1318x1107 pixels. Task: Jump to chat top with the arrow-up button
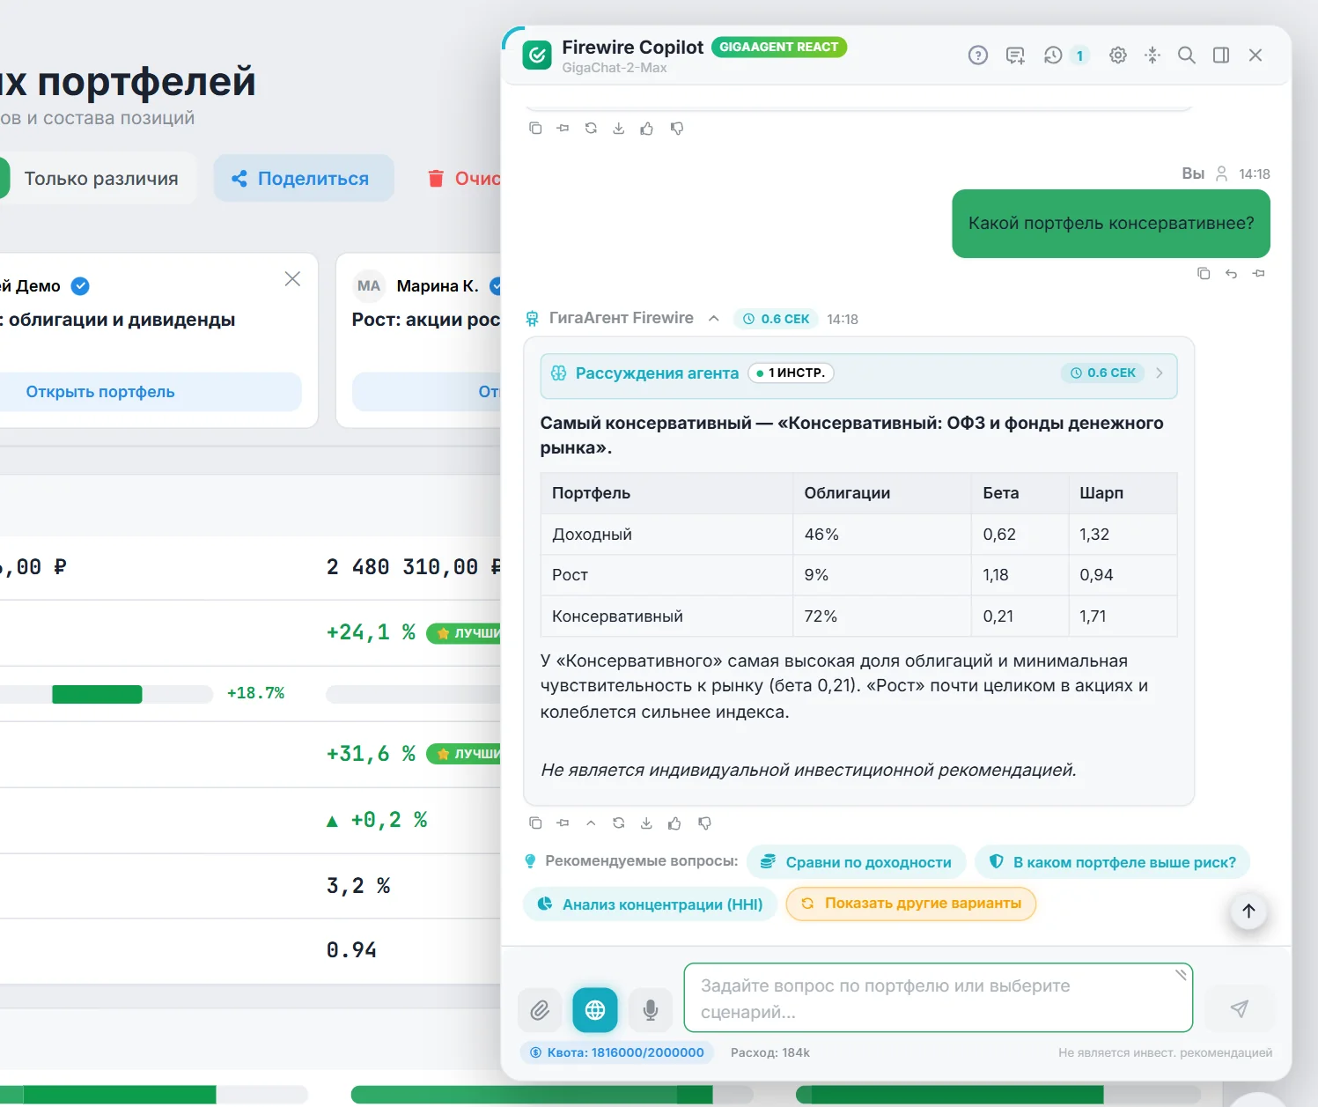(x=1248, y=911)
